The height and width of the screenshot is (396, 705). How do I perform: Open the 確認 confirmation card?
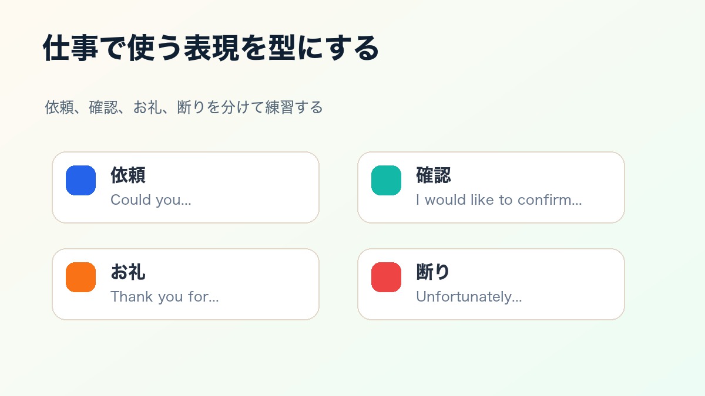[x=491, y=188]
